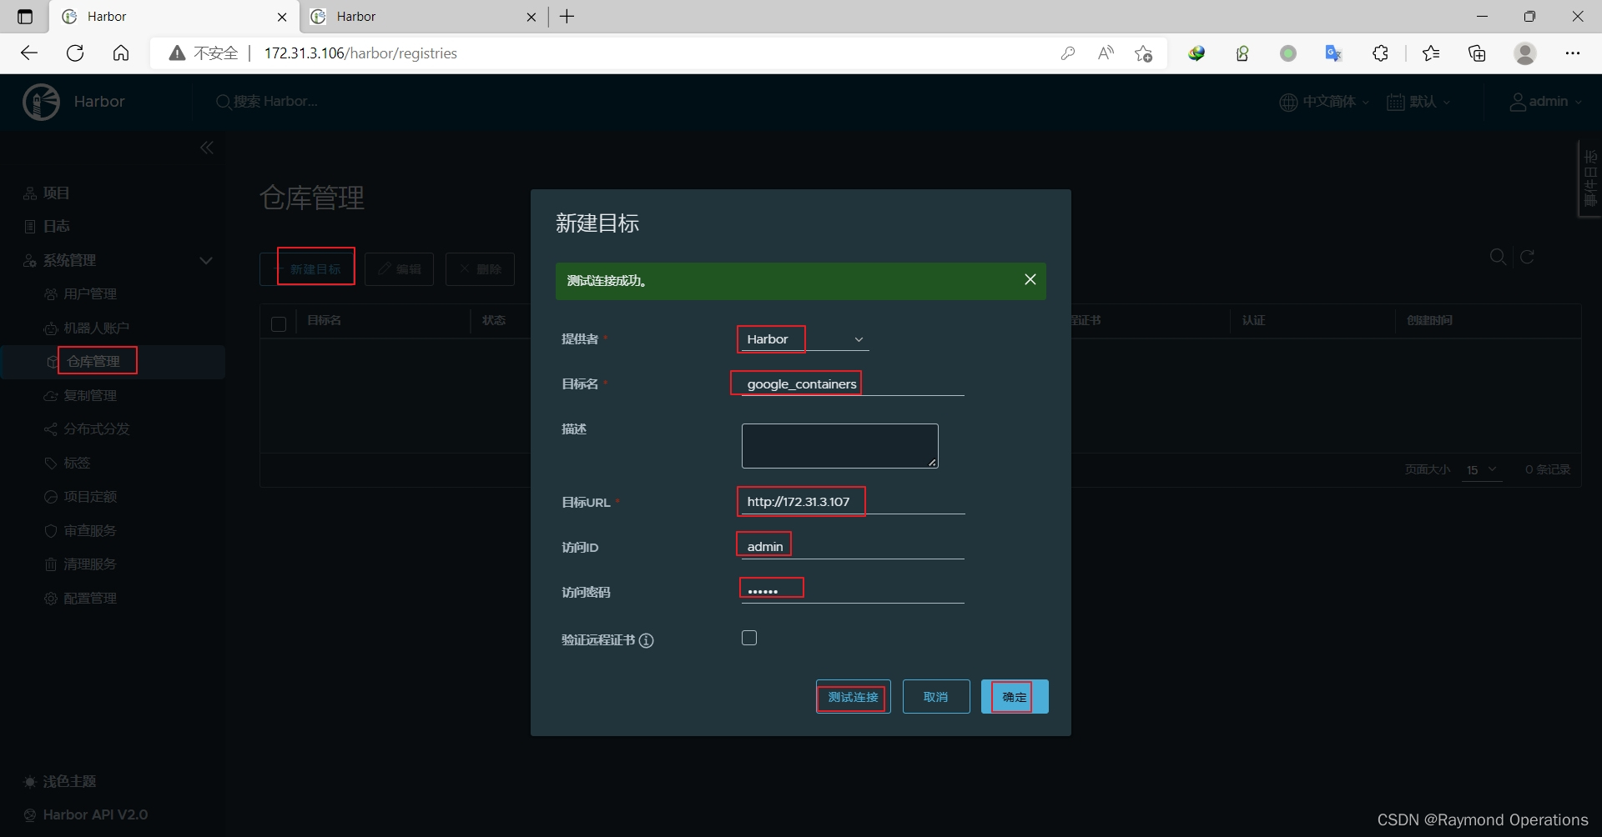Click the browser profile avatar
The width and height of the screenshot is (1602, 837).
[1525, 53]
